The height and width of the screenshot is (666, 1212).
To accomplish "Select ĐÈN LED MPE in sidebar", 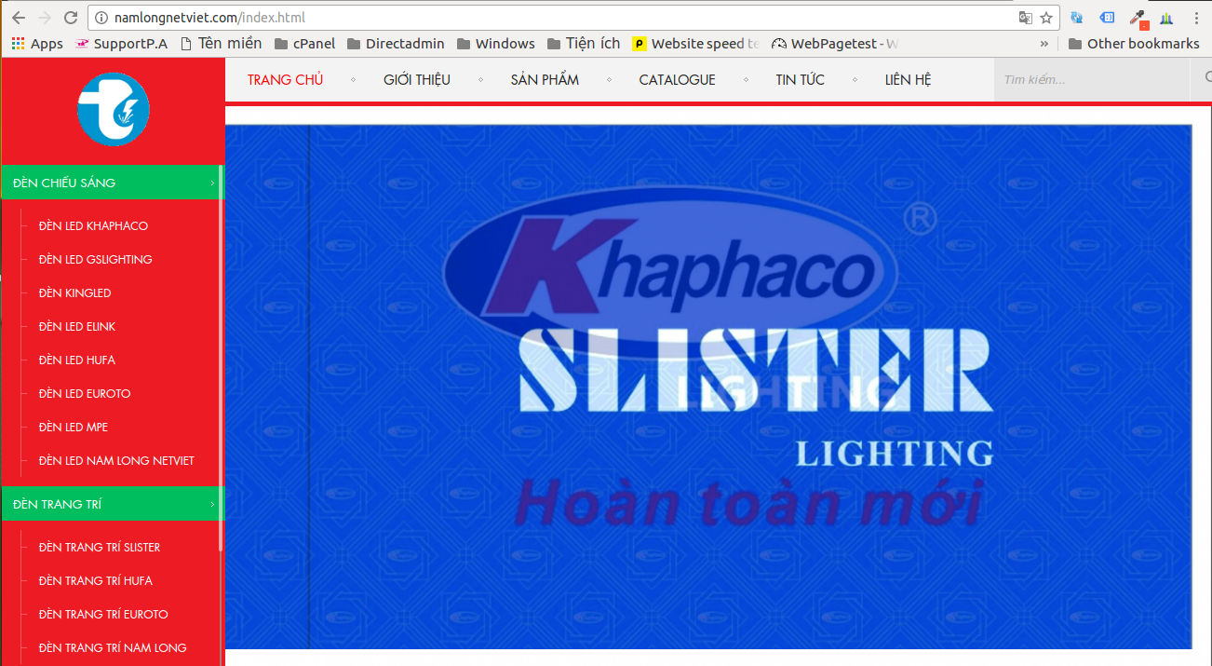I will click(74, 428).
